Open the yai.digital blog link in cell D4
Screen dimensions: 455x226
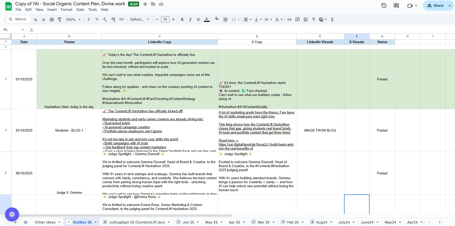256,146
